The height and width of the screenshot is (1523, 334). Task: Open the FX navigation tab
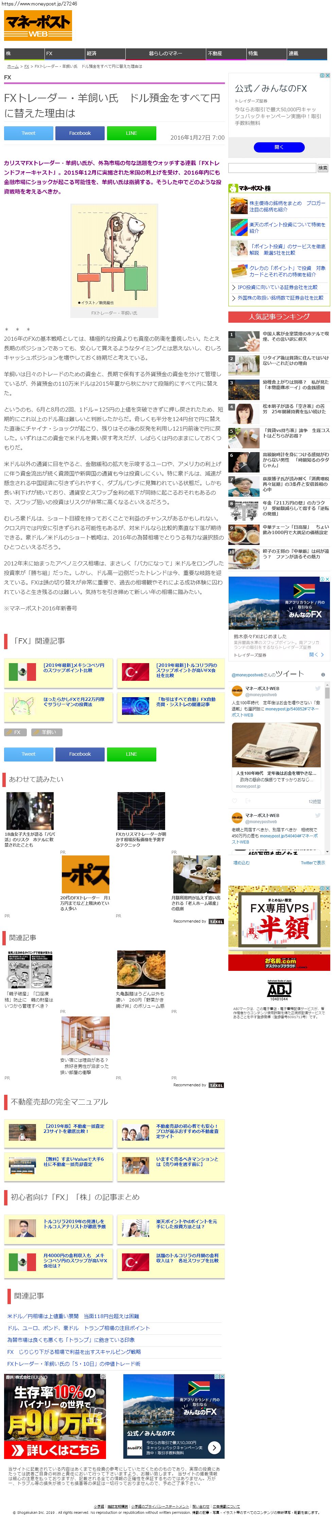(65, 53)
